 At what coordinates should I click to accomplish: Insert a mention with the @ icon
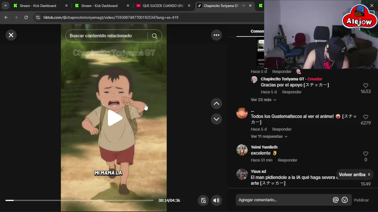pos(335,200)
